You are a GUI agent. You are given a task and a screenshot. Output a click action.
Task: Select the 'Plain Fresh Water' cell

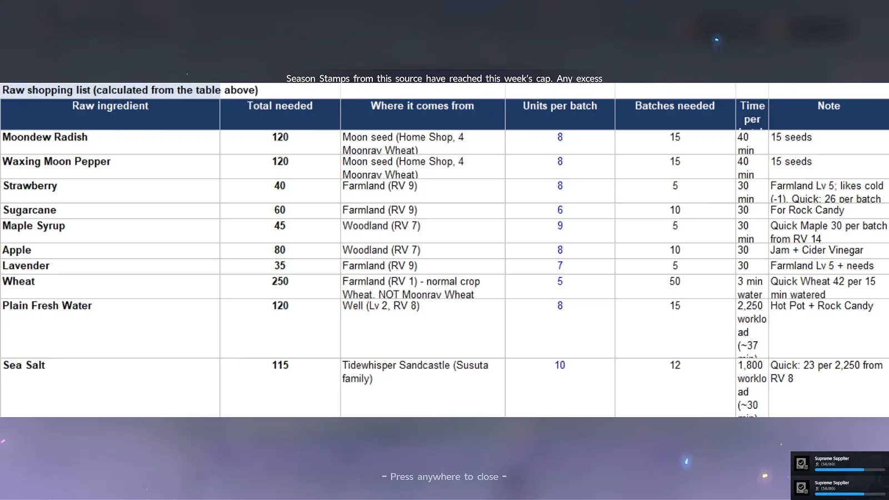pos(110,328)
